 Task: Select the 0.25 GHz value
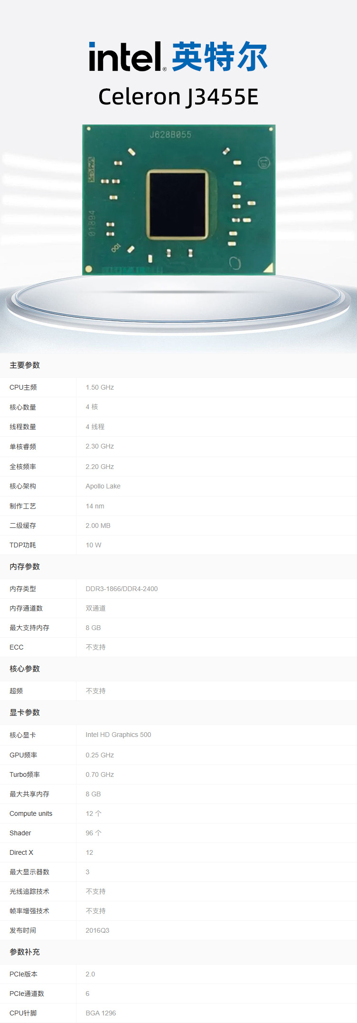[100, 755]
